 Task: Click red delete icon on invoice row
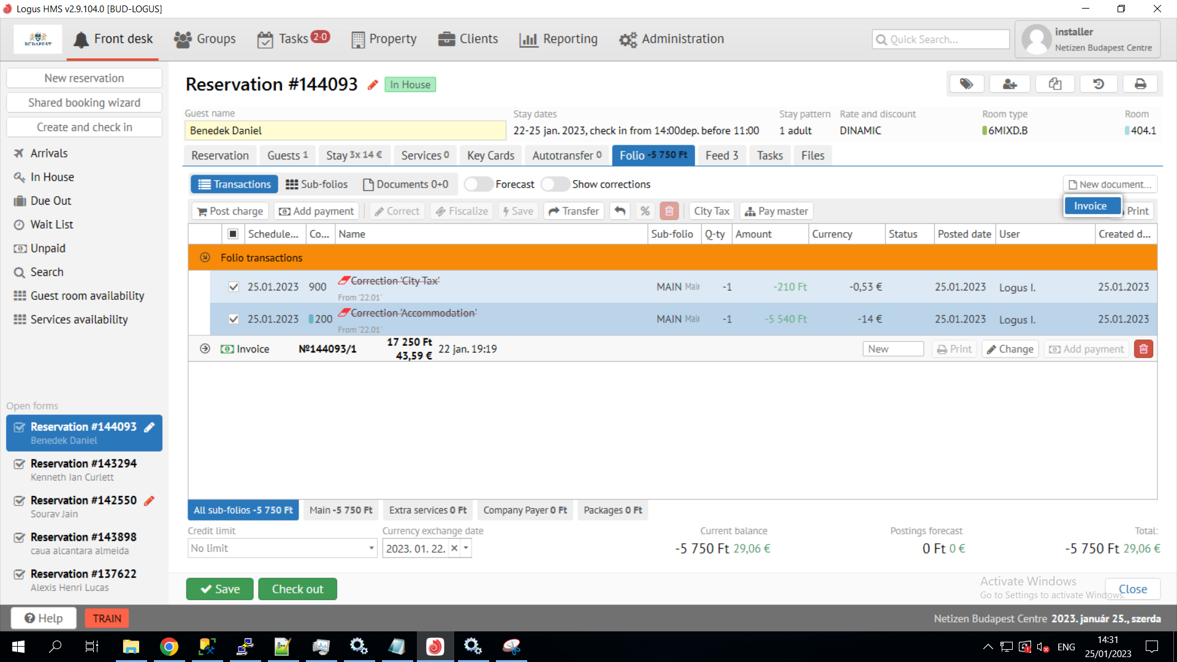pyautogui.click(x=1143, y=349)
